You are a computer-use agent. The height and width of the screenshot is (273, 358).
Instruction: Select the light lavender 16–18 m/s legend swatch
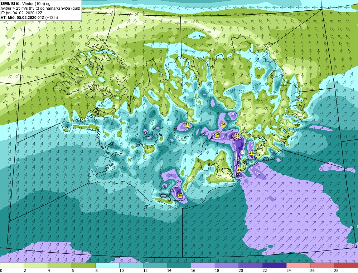click(203, 265)
